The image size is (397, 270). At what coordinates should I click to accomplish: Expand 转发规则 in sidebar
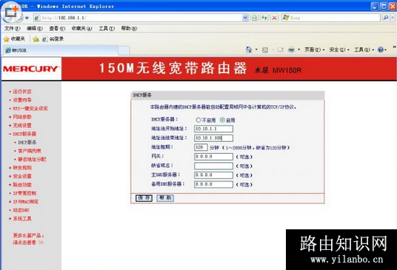(22, 168)
